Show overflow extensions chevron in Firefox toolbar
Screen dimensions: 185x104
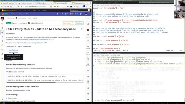(86, 7)
